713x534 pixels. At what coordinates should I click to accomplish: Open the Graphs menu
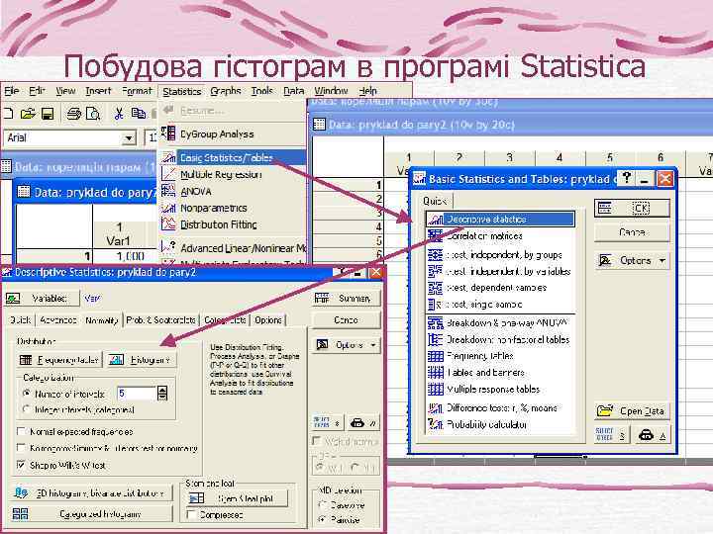pyautogui.click(x=226, y=91)
